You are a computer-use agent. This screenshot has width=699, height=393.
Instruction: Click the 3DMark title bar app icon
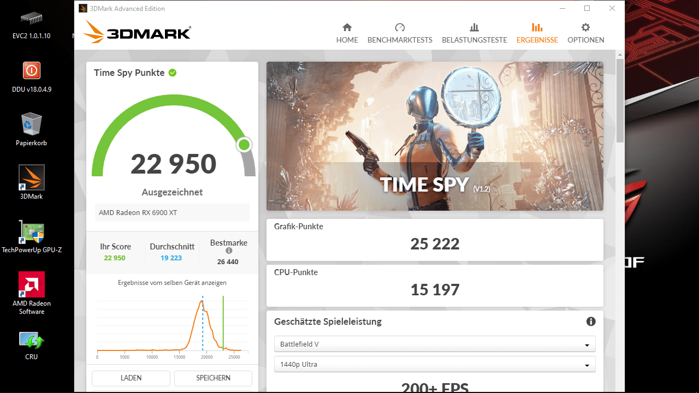click(x=82, y=8)
